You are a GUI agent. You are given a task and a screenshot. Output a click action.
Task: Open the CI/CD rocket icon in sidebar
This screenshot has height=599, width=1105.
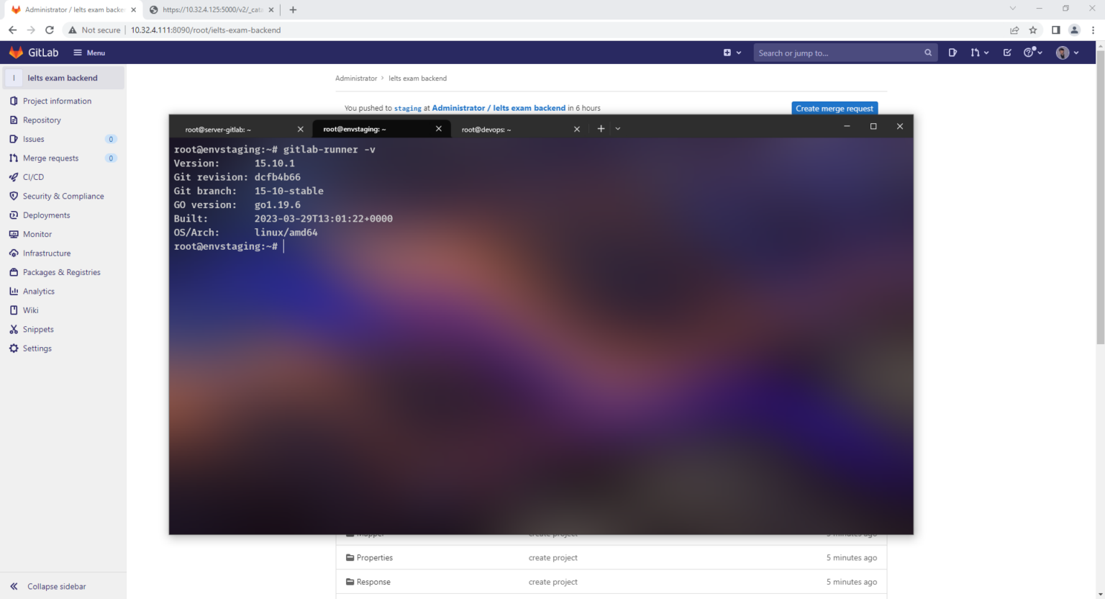pyautogui.click(x=14, y=177)
